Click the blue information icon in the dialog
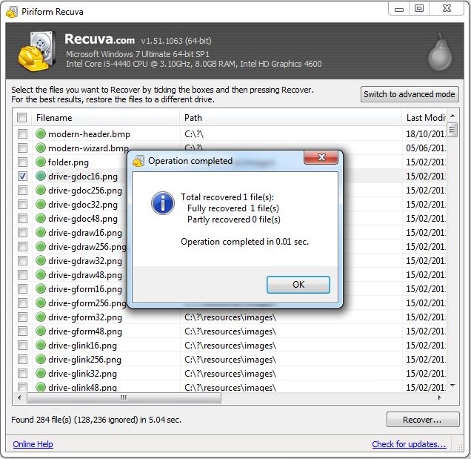471x459 pixels. (x=163, y=203)
